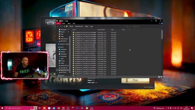Click the Forward arrow in File Explorer
The image size is (195, 110).
[x=60, y=27]
